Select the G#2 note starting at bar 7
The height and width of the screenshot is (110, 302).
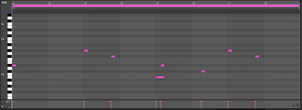[x=230, y=50]
